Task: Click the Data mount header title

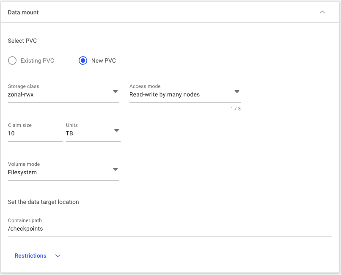Action: tap(23, 12)
